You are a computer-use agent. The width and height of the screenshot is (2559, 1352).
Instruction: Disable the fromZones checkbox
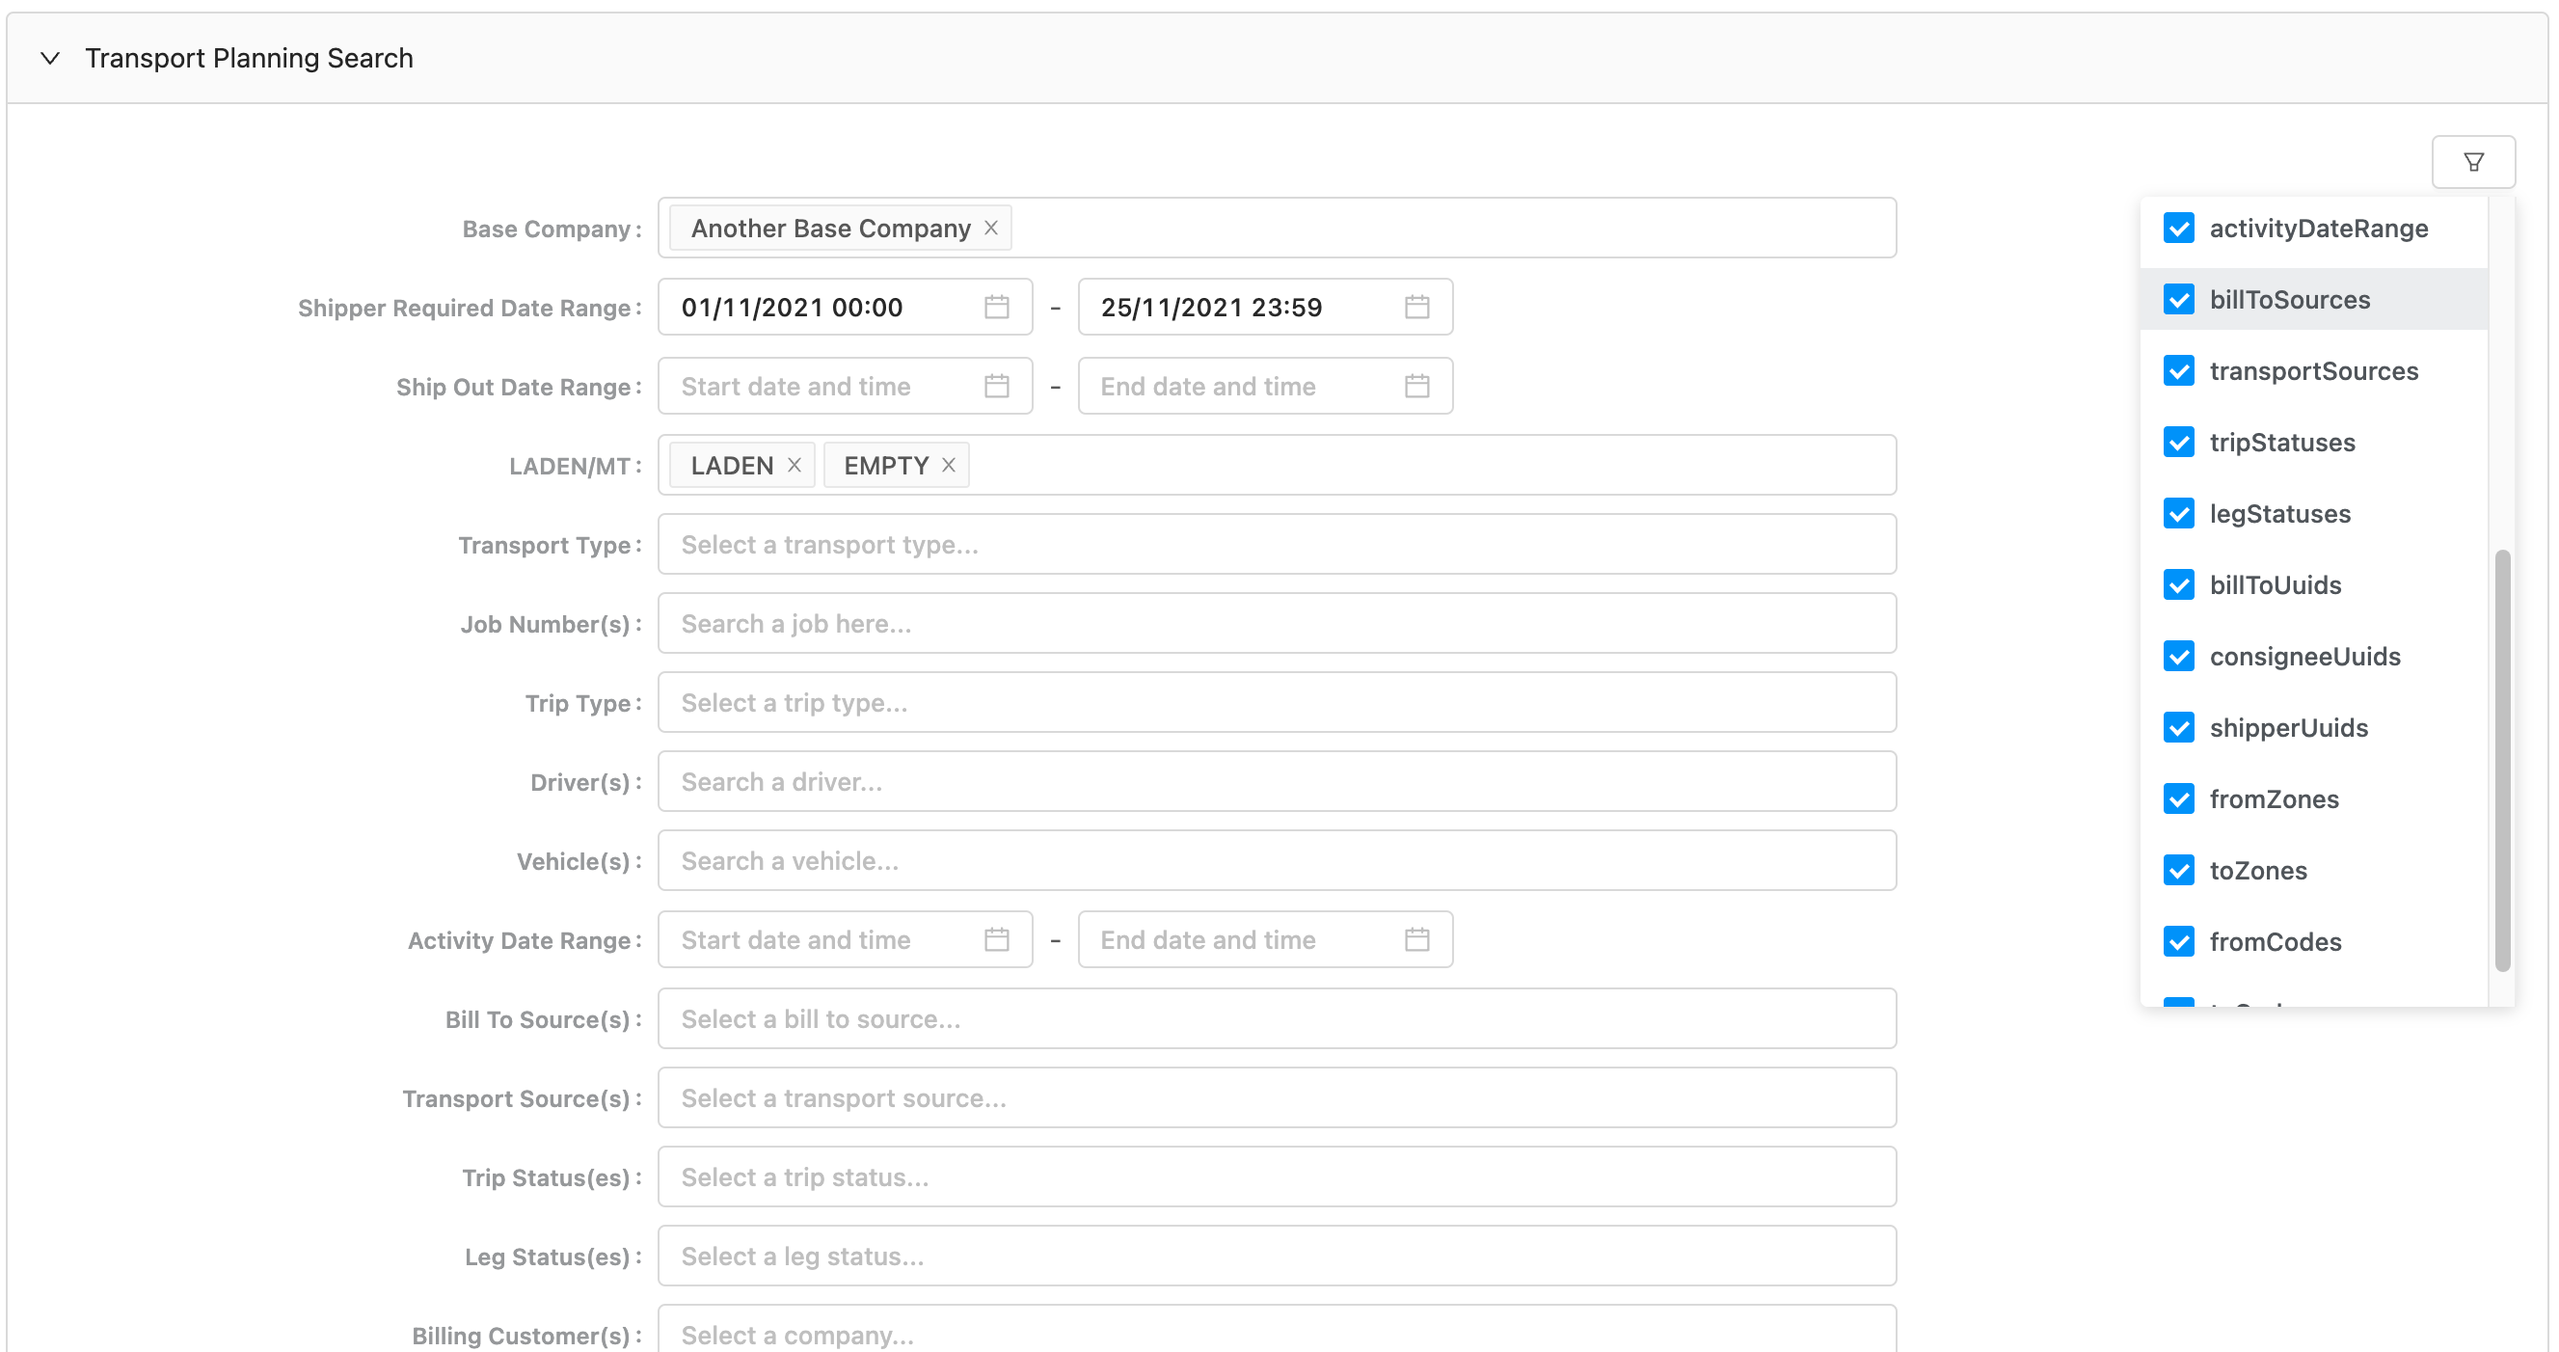tap(2178, 798)
